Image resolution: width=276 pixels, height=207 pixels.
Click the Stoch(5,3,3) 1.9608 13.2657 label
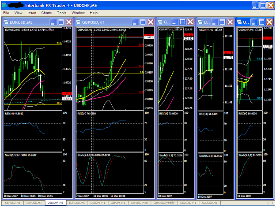[21, 155]
